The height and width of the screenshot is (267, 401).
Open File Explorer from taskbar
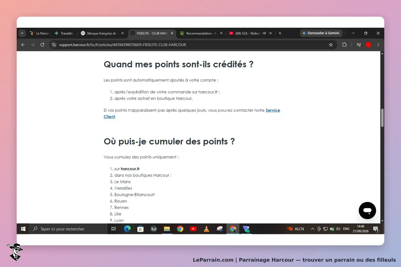167,229
